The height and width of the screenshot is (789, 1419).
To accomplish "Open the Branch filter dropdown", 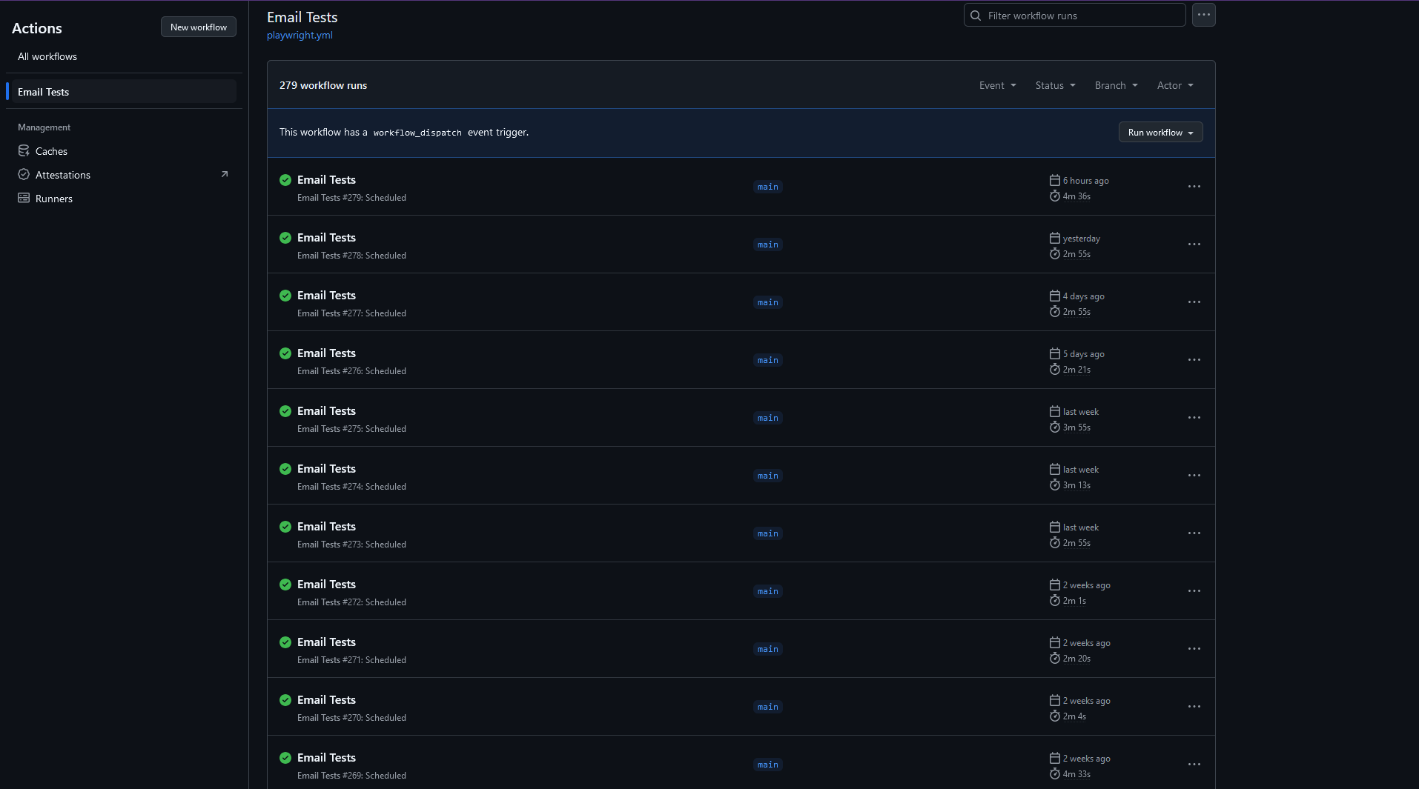I will (x=1116, y=85).
